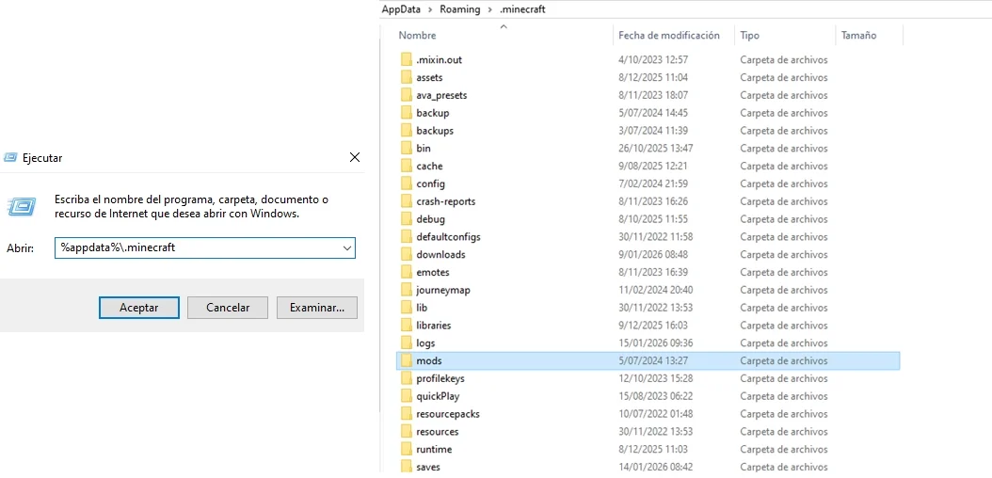Viewport: 992px width, 478px height.
Task: Expand the Abrir combo box dropdown arrow
Action: tap(346, 247)
